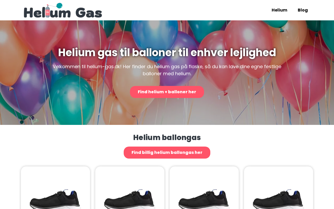
Task: Open the fourth product card shoe image
Action: pyautogui.click(x=278, y=199)
